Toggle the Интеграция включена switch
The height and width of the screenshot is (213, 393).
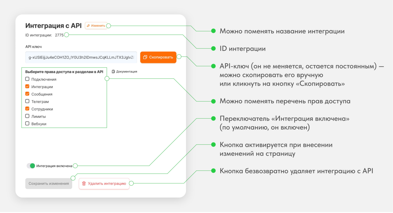[31, 166]
